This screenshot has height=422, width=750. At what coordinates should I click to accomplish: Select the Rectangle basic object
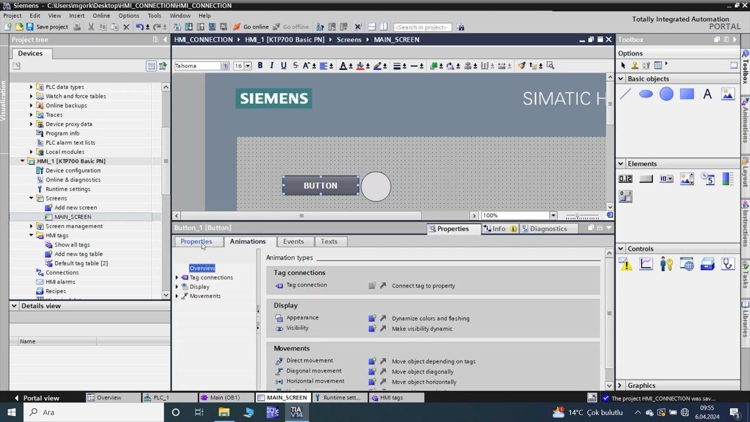click(x=687, y=94)
